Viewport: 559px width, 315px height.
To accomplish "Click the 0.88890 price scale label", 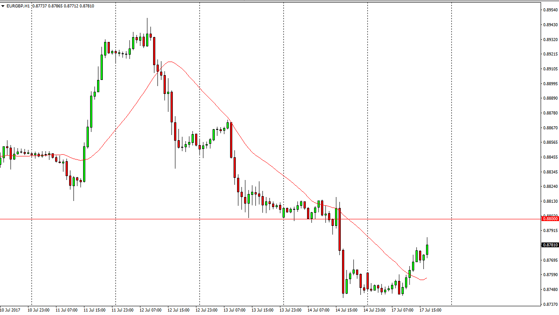I will [x=550, y=98].
